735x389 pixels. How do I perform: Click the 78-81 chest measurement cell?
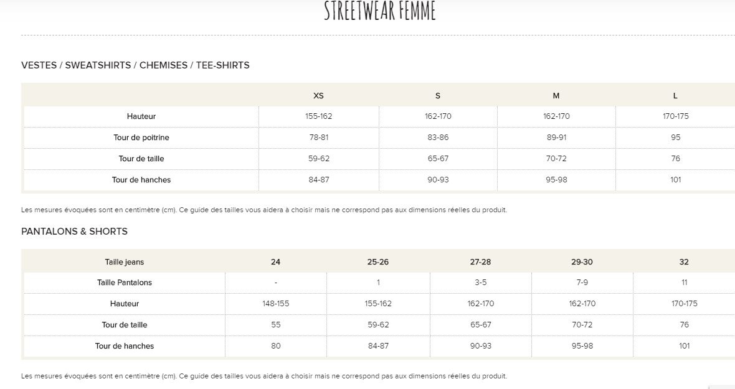point(319,138)
